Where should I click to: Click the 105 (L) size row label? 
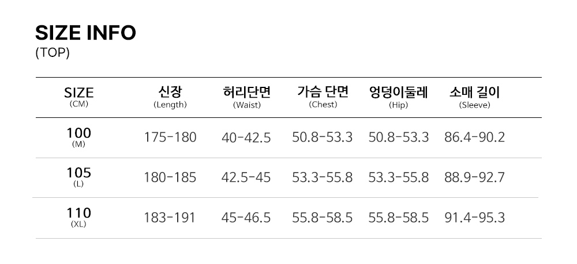(78, 177)
